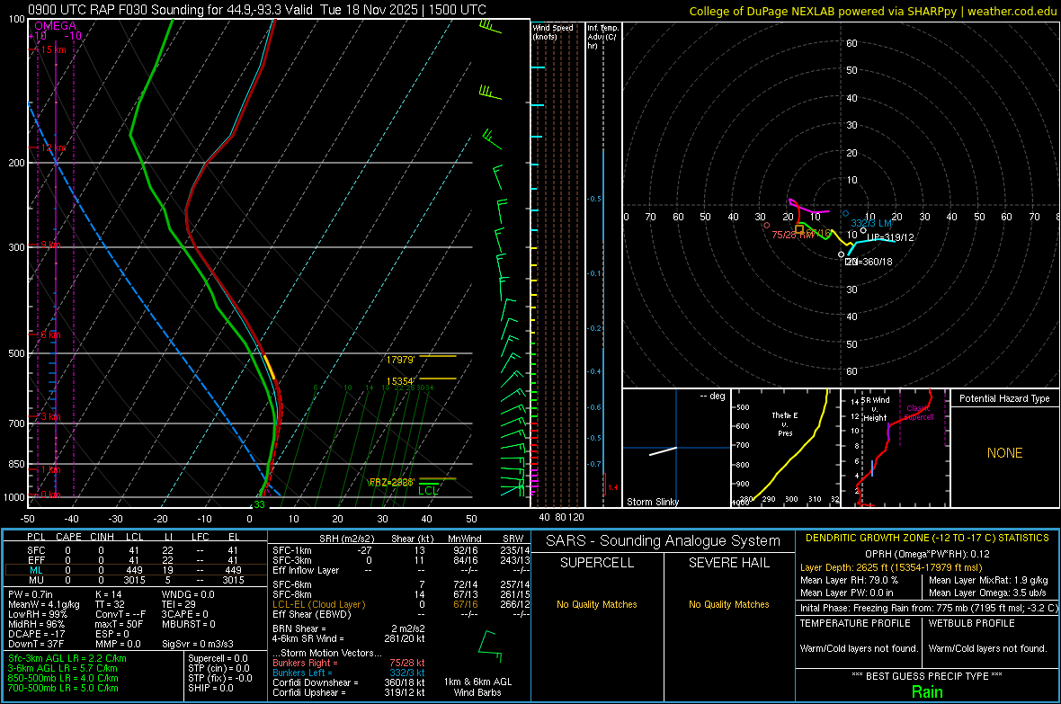Click the green 1km & 6km wind barb graphic
Image resolution: width=1061 pixels, height=704 pixels.
490,646
